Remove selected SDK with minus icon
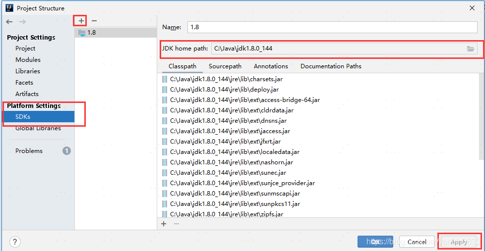485x251 pixels. pos(94,21)
